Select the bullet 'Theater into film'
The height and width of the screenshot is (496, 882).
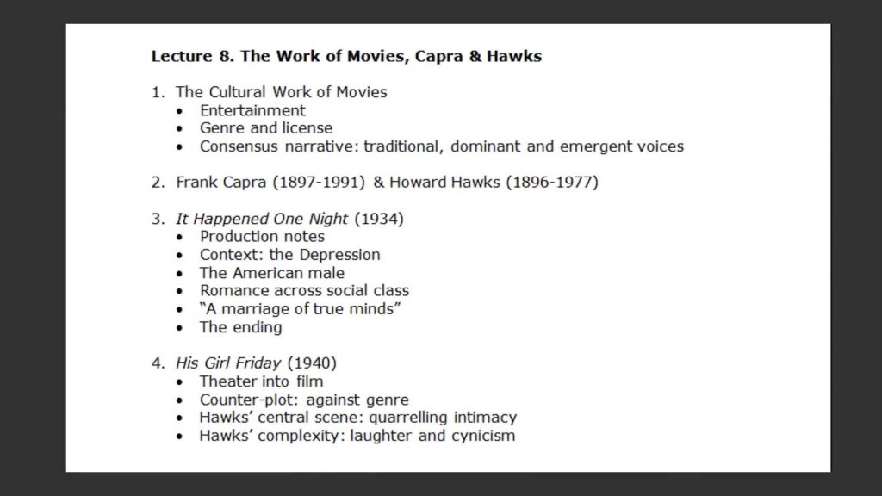point(262,381)
